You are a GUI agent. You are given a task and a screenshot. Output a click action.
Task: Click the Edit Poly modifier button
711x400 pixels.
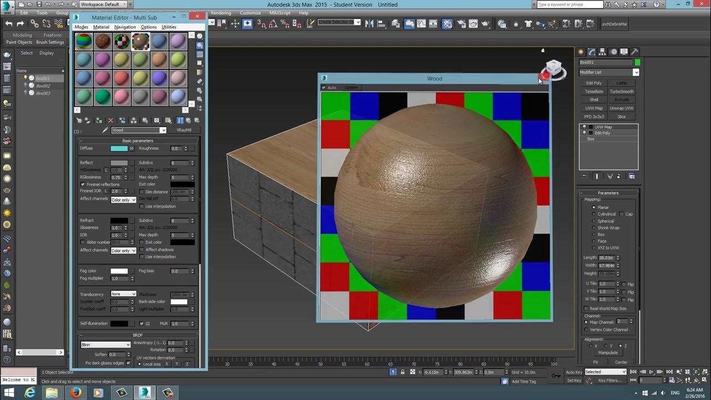click(594, 83)
